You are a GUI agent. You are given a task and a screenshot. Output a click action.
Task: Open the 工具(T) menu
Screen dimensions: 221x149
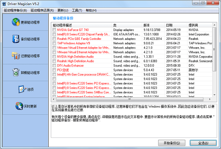77,10
